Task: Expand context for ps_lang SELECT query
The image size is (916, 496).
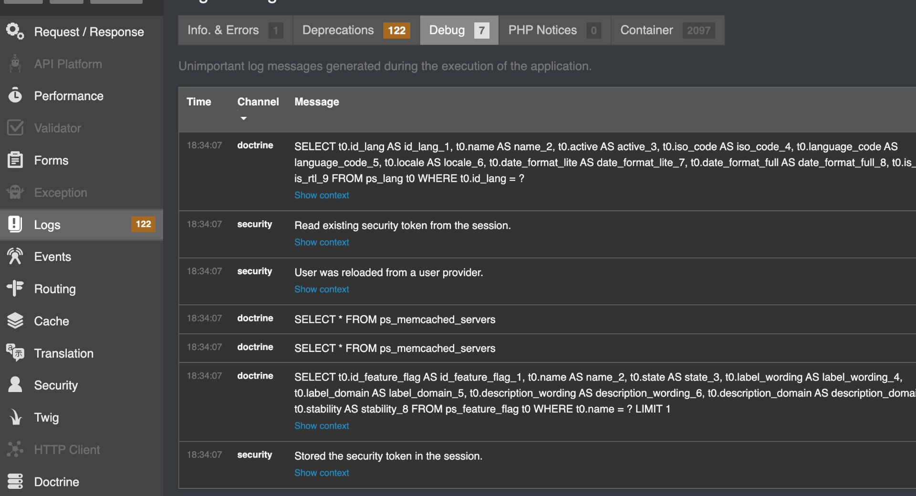Action: (x=322, y=195)
